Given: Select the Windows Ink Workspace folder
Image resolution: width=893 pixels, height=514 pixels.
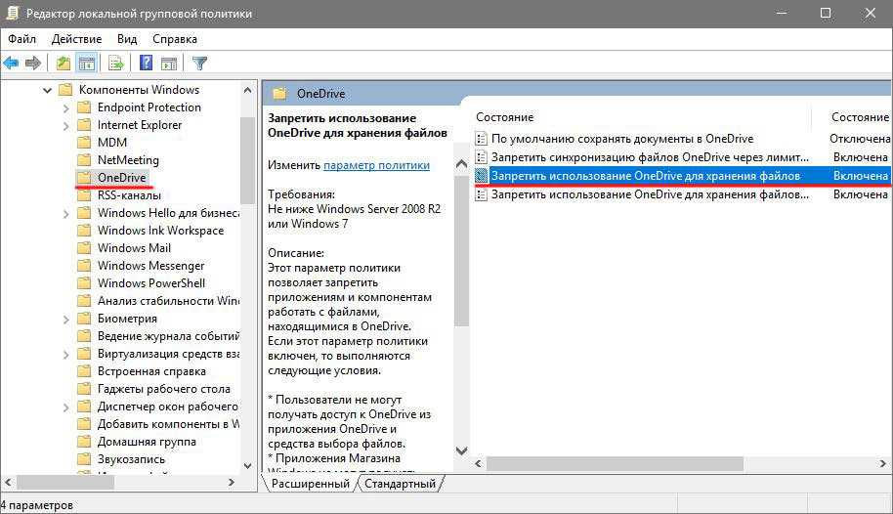Looking at the screenshot, I should click(160, 231).
